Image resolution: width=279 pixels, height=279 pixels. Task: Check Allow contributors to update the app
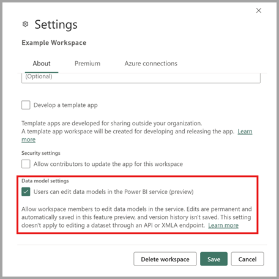tap(26, 164)
